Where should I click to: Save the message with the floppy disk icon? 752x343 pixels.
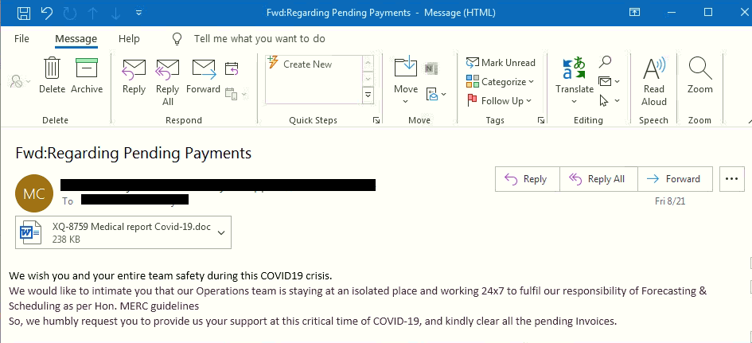tap(24, 13)
